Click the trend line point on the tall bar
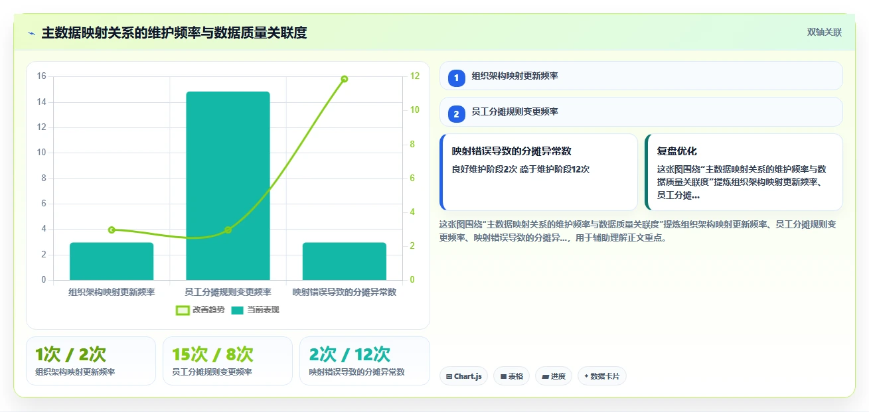Image resolution: width=869 pixels, height=412 pixels. point(228,230)
